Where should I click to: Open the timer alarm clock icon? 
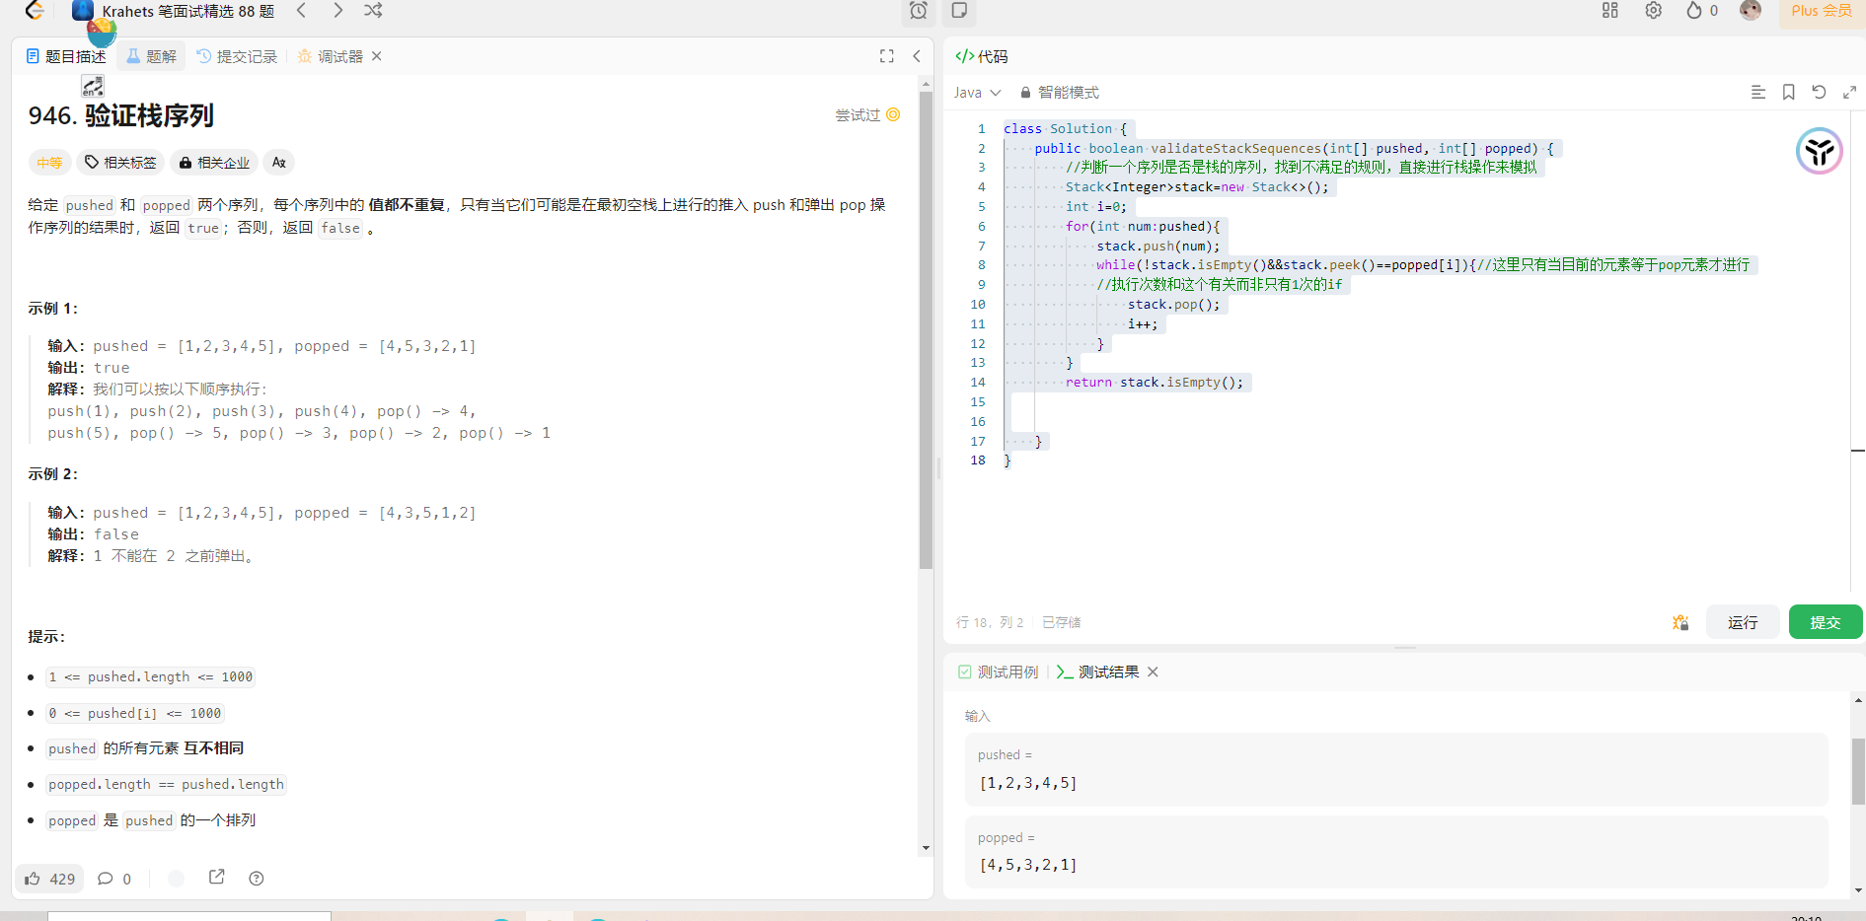click(919, 11)
